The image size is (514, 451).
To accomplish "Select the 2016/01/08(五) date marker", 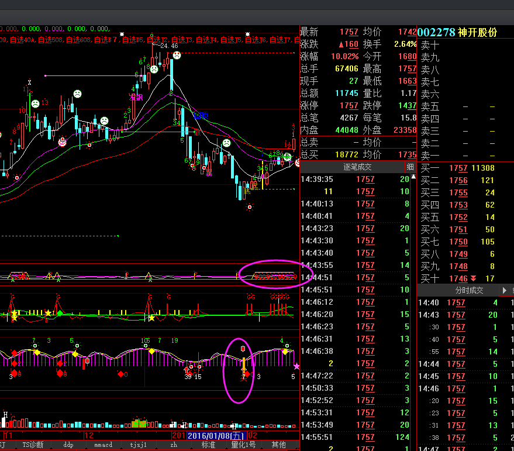I will tap(216, 436).
